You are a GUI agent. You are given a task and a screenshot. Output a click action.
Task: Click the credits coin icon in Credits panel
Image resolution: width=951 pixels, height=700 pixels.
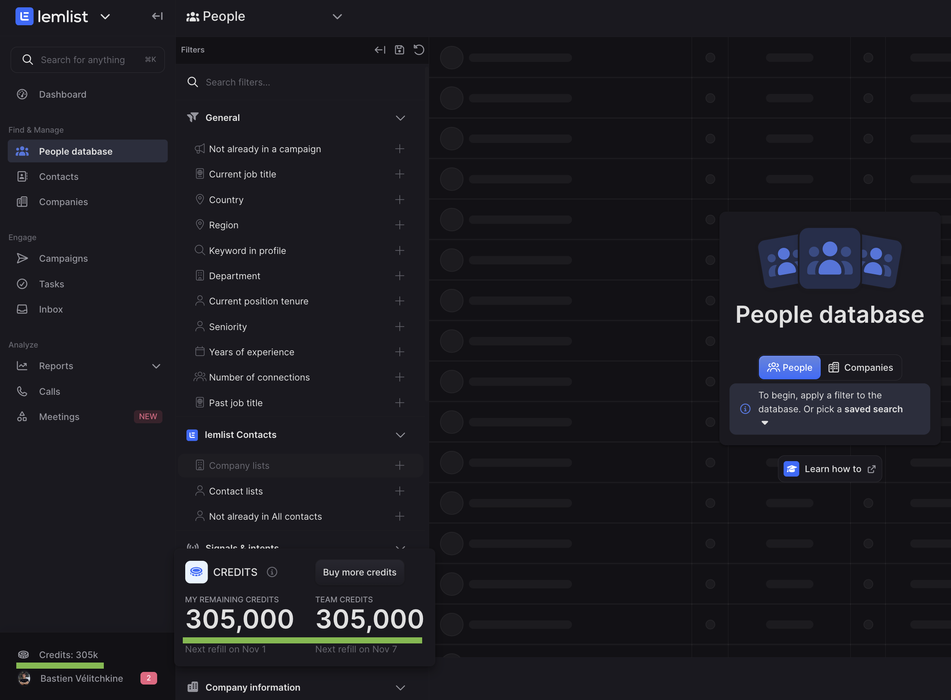point(196,572)
